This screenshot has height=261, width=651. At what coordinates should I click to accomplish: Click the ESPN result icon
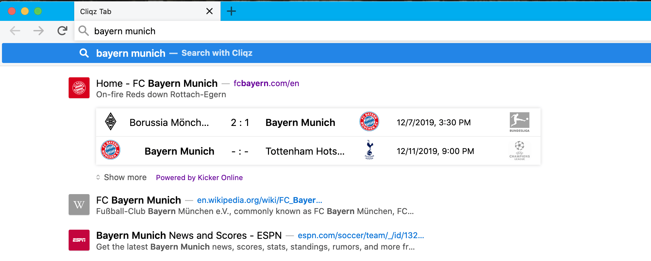[x=79, y=240]
